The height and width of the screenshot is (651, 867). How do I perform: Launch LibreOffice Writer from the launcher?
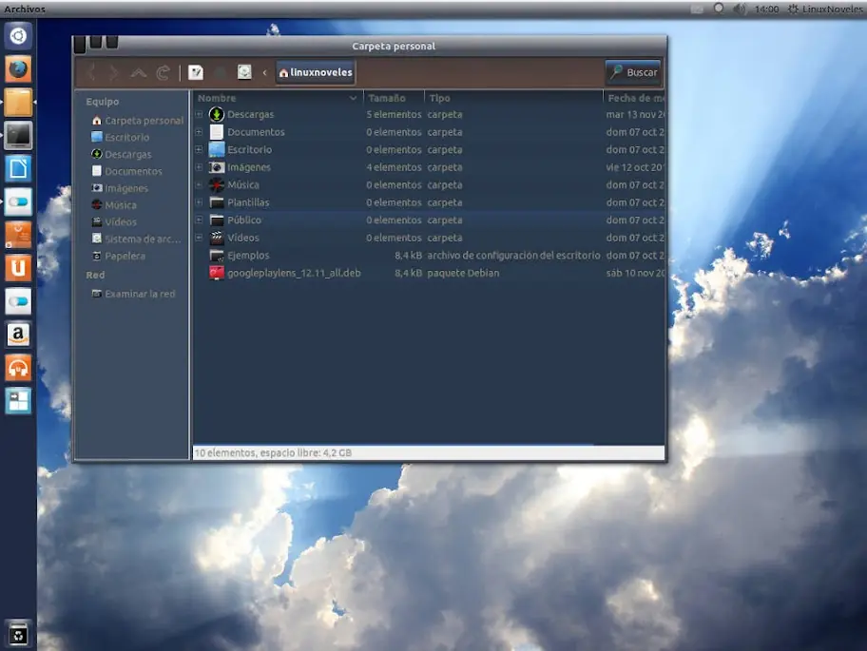click(18, 168)
